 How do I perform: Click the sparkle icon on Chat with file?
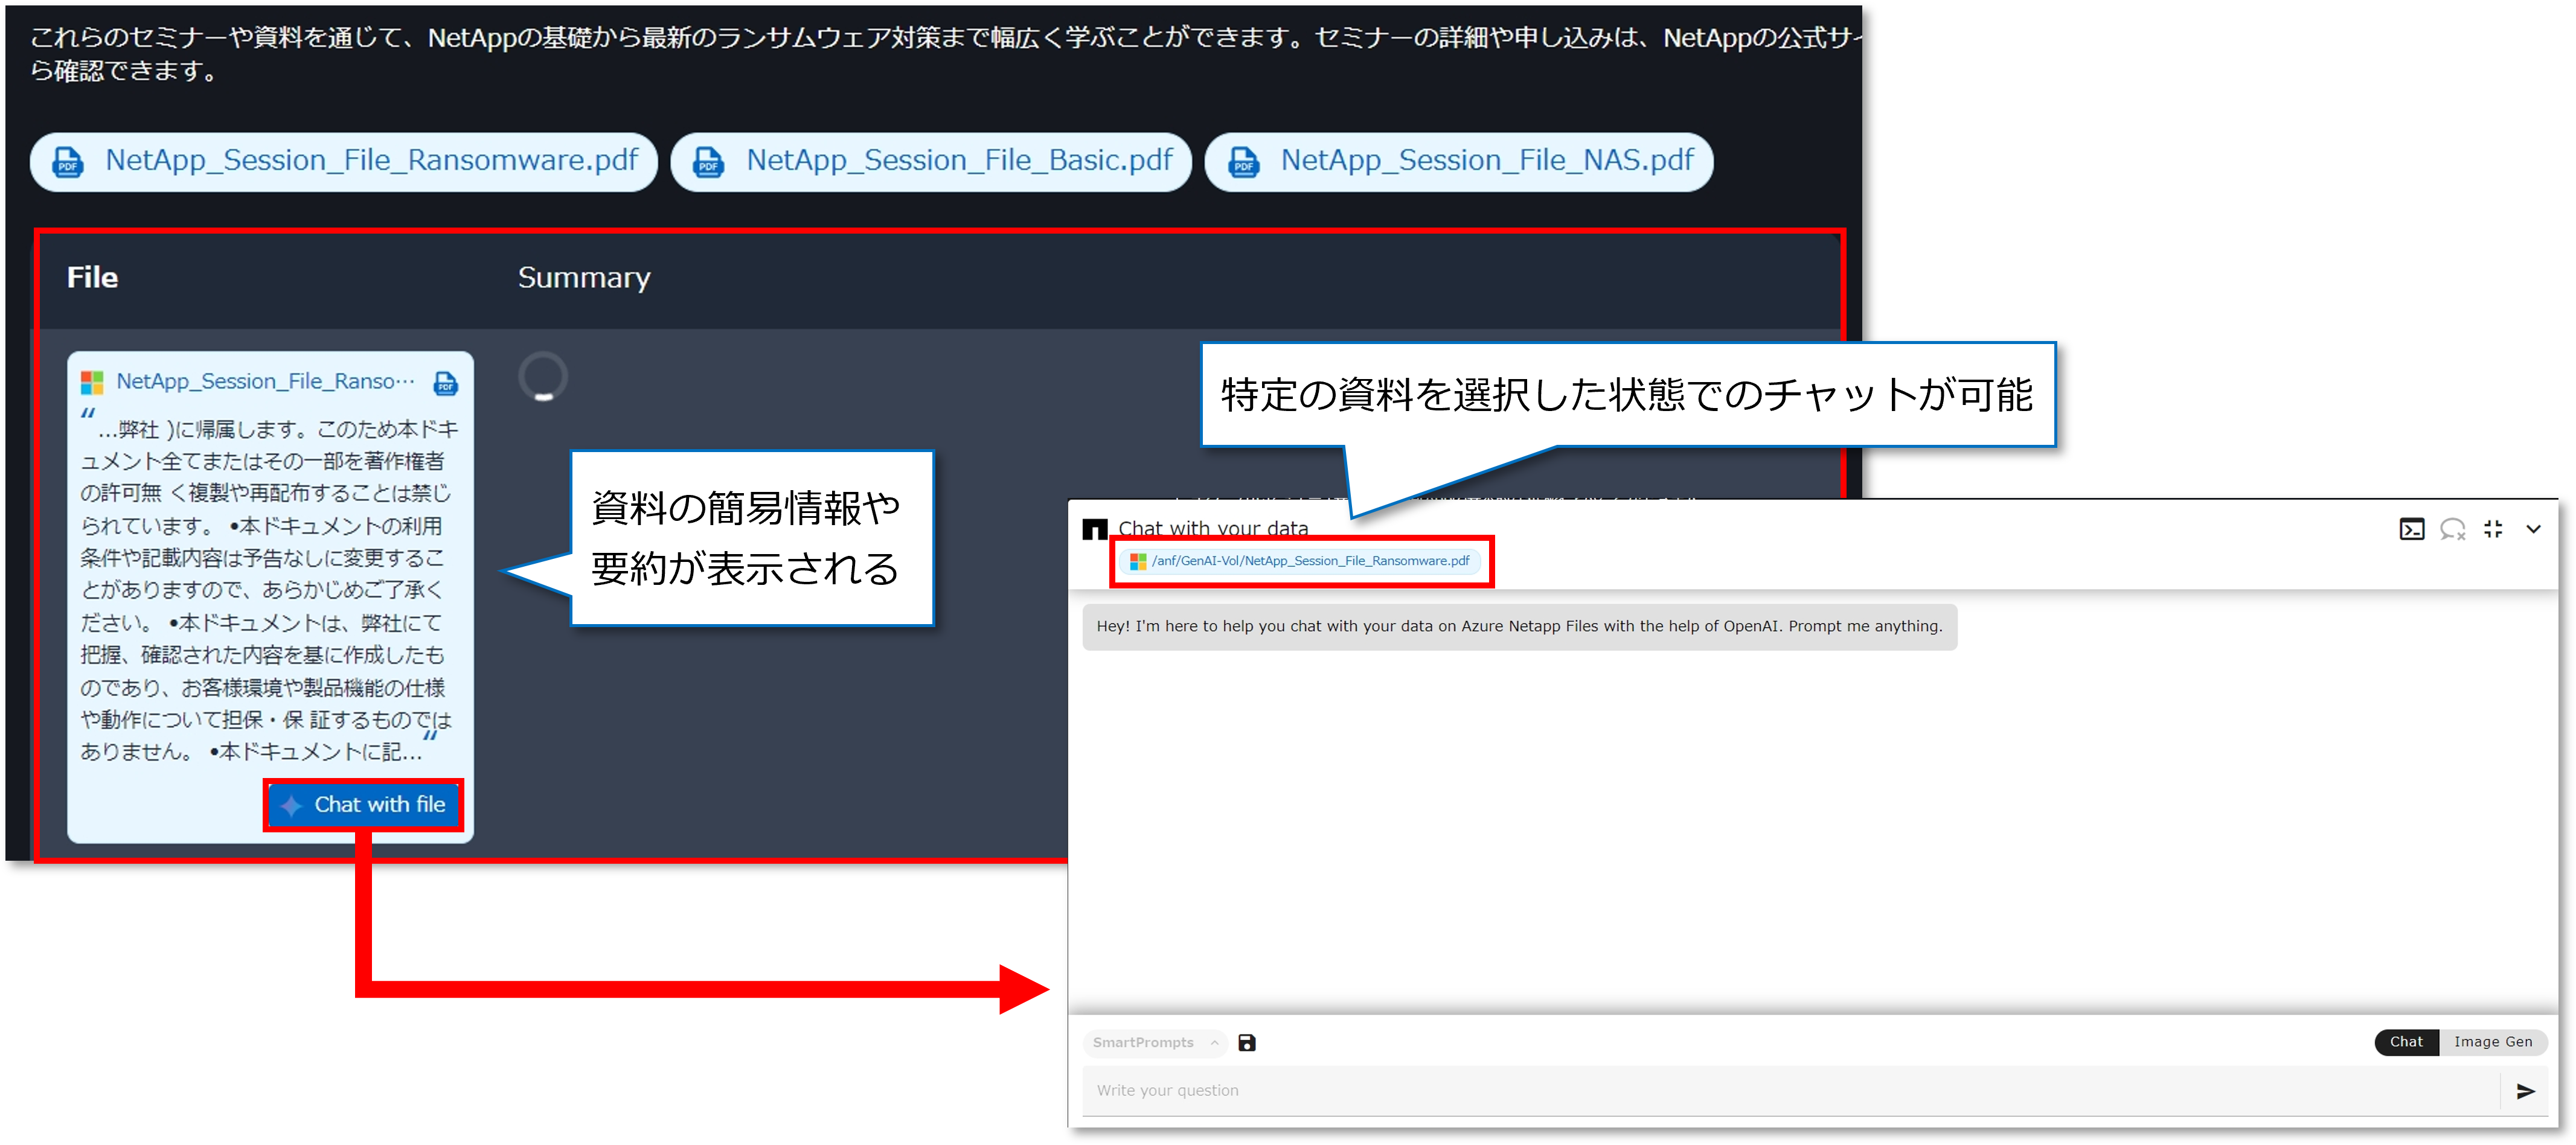click(291, 805)
